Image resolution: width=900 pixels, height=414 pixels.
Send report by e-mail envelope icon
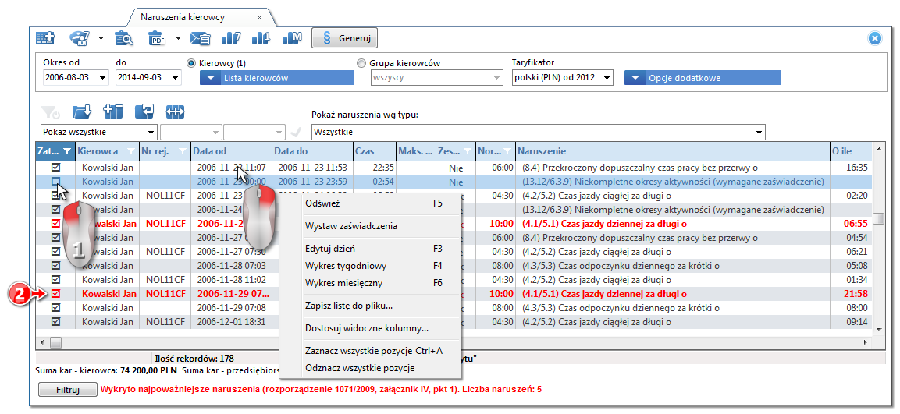click(201, 38)
